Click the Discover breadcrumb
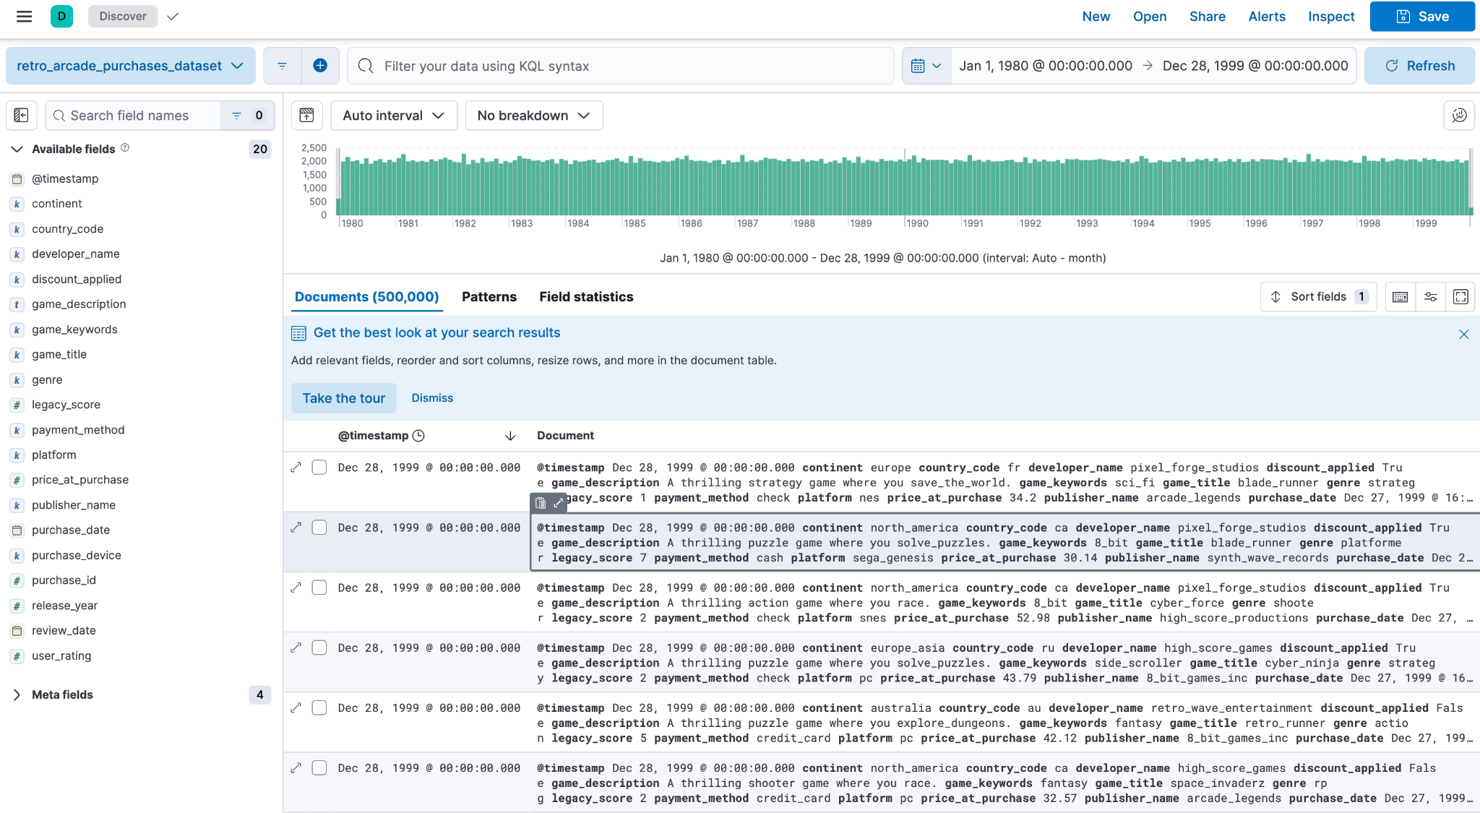This screenshot has width=1480, height=813. [x=123, y=16]
